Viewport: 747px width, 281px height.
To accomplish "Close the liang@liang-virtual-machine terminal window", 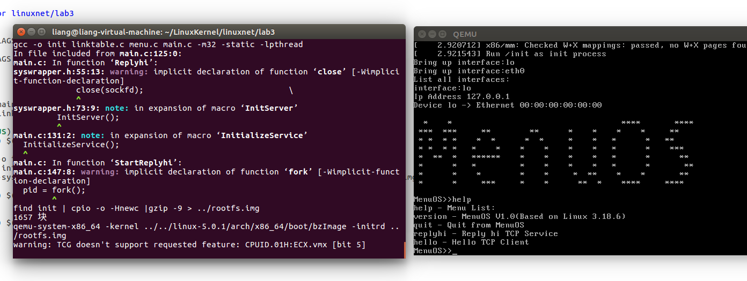I will 21,32.
